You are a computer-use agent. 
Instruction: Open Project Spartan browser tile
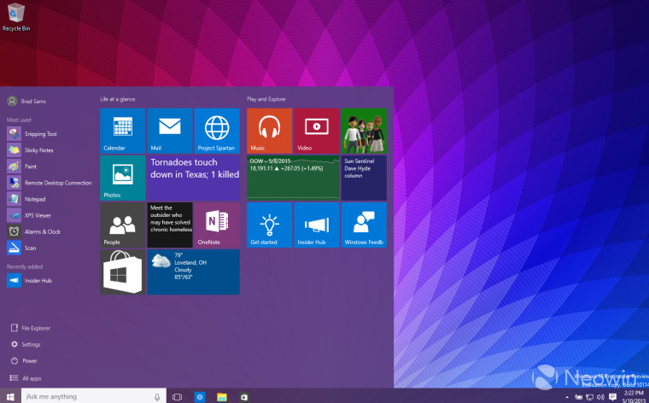click(x=217, y=131)
